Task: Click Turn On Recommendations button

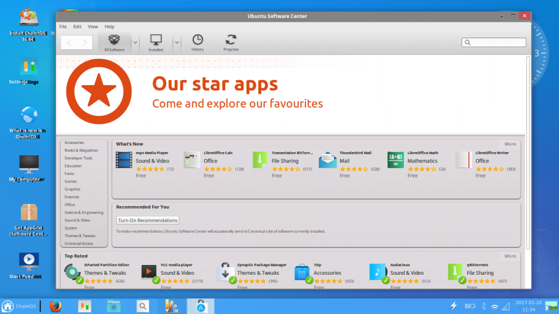Action: [147, 220]
